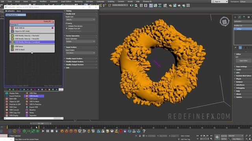Select Initialize from density radio button
252x141 pixels.
(x=67, y=26)
